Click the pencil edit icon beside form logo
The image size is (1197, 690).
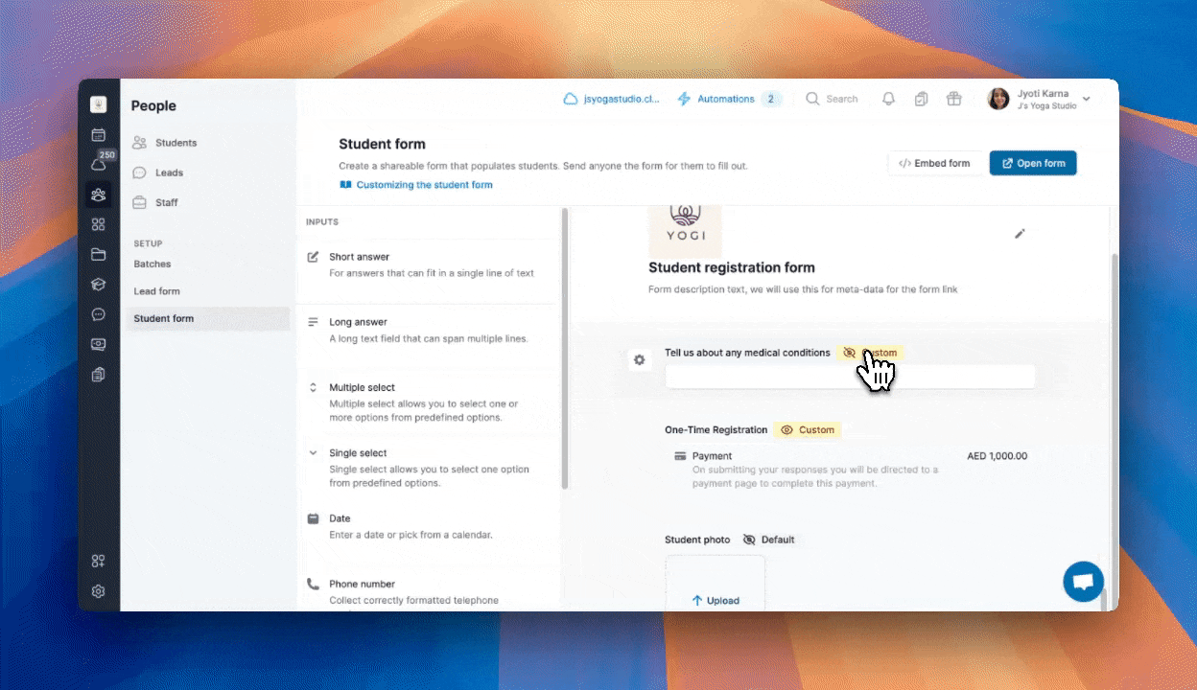(x=1020, y=234)
